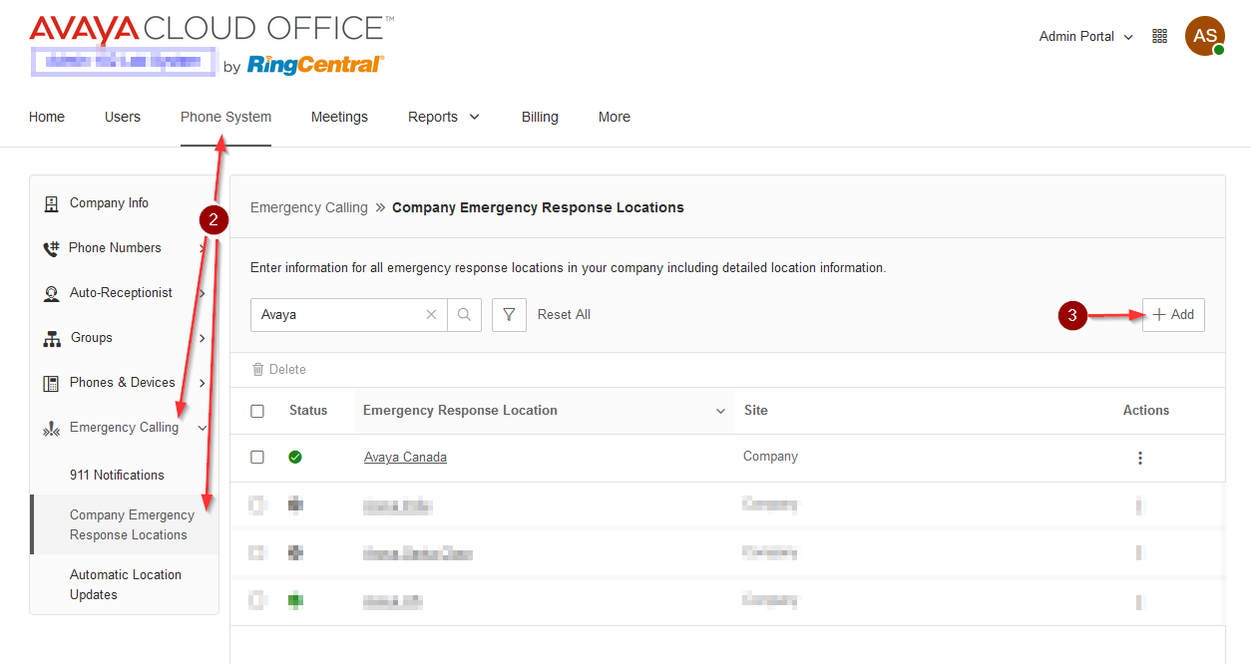The width and height of the screenshot is (1251, 664).
Task: Click the Delete button above the table
Action: point(279,369)
